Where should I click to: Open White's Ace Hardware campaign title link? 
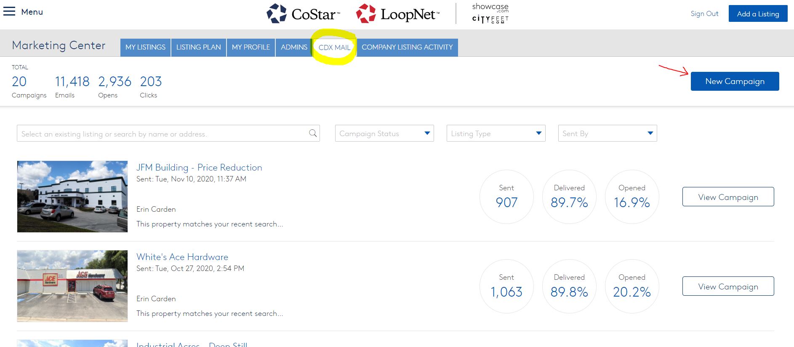point(182,257)
